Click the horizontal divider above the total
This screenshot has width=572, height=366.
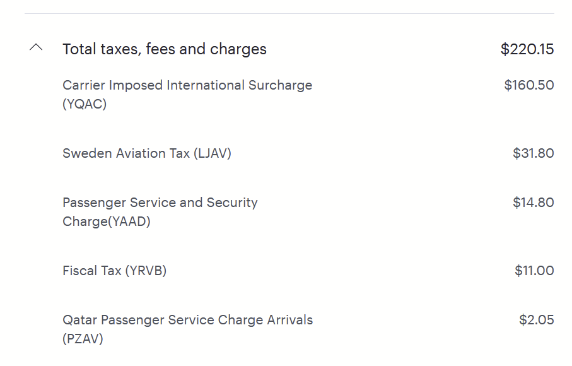289,13
